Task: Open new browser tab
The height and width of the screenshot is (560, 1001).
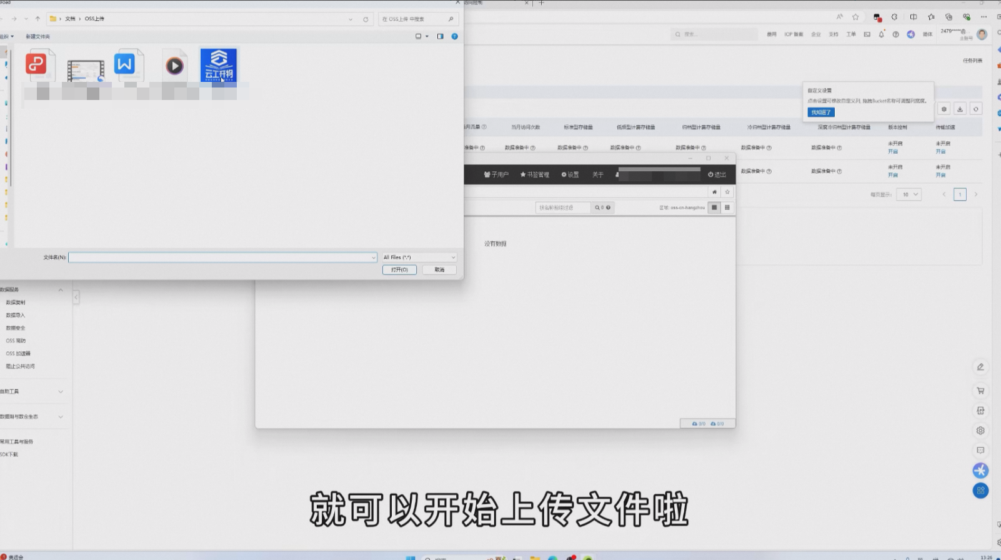Action: (541, 3)
